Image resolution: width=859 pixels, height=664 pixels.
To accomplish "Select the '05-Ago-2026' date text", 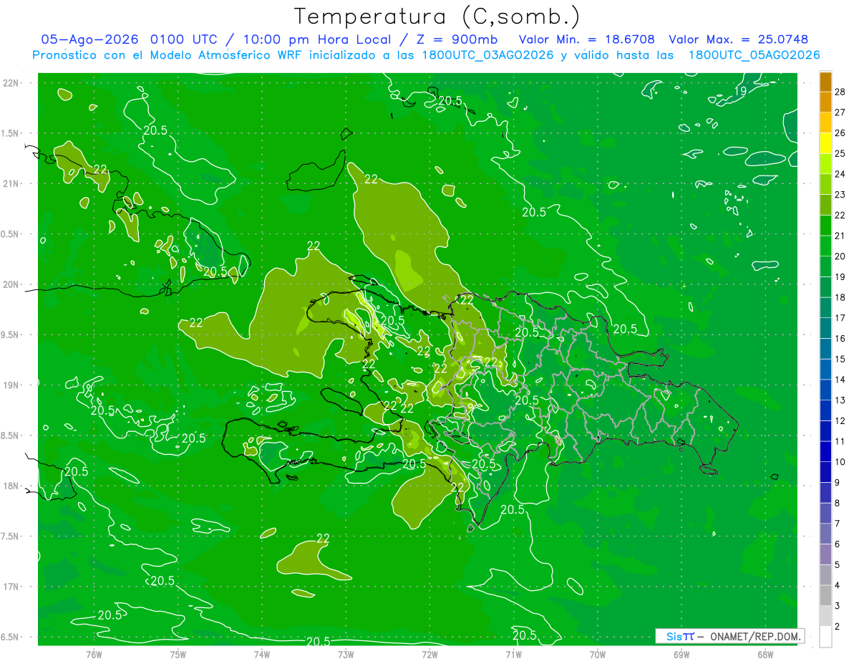I will click(90, 39).
